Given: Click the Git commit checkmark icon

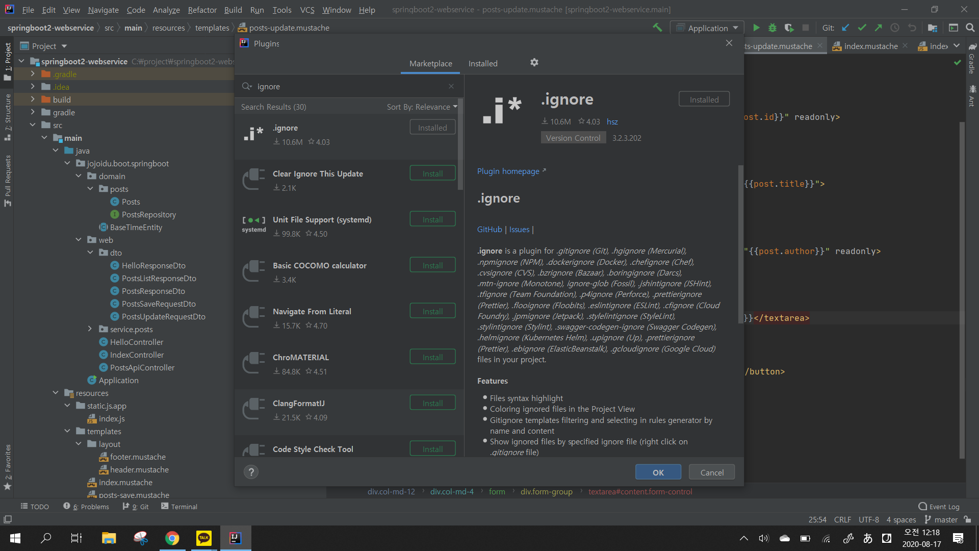Looking at the screenshot, I should 862,28.
